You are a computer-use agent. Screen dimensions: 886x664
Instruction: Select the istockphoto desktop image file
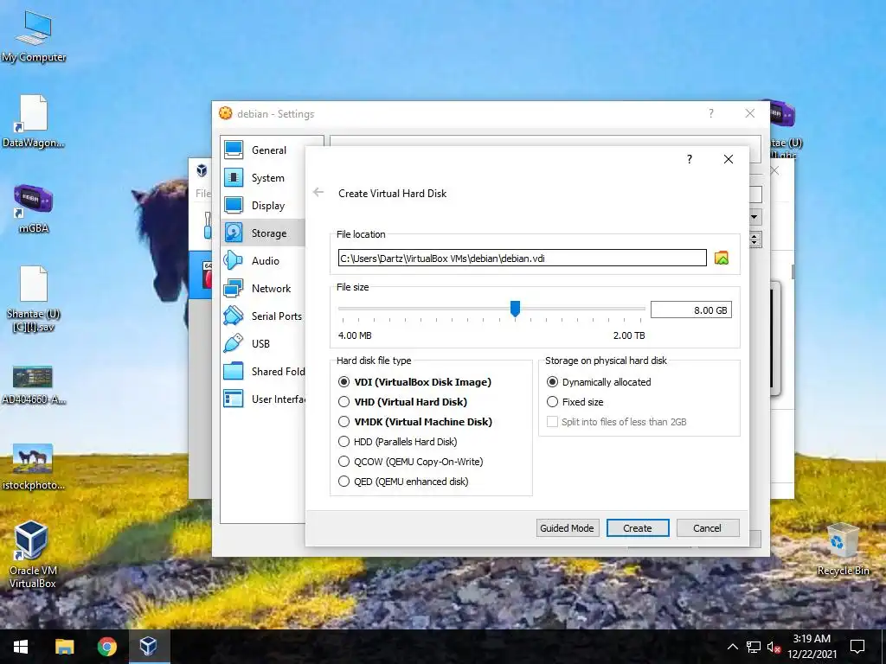tap(34, 467)
